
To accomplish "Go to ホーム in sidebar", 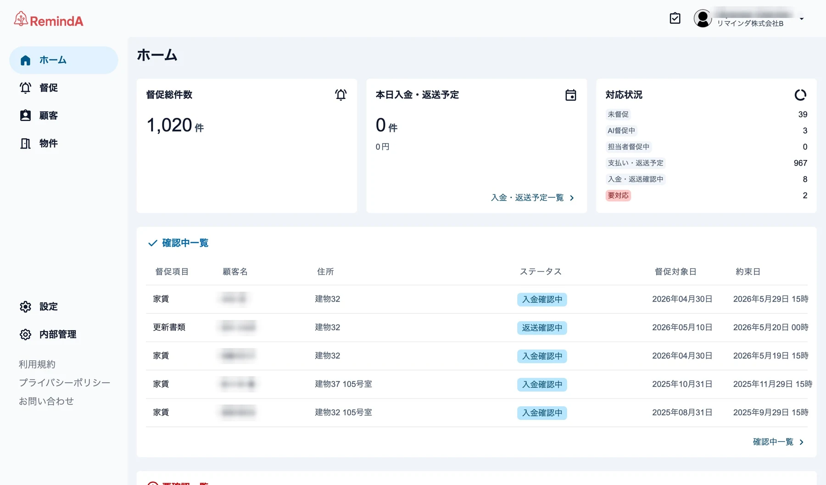I will coord(64,60).
